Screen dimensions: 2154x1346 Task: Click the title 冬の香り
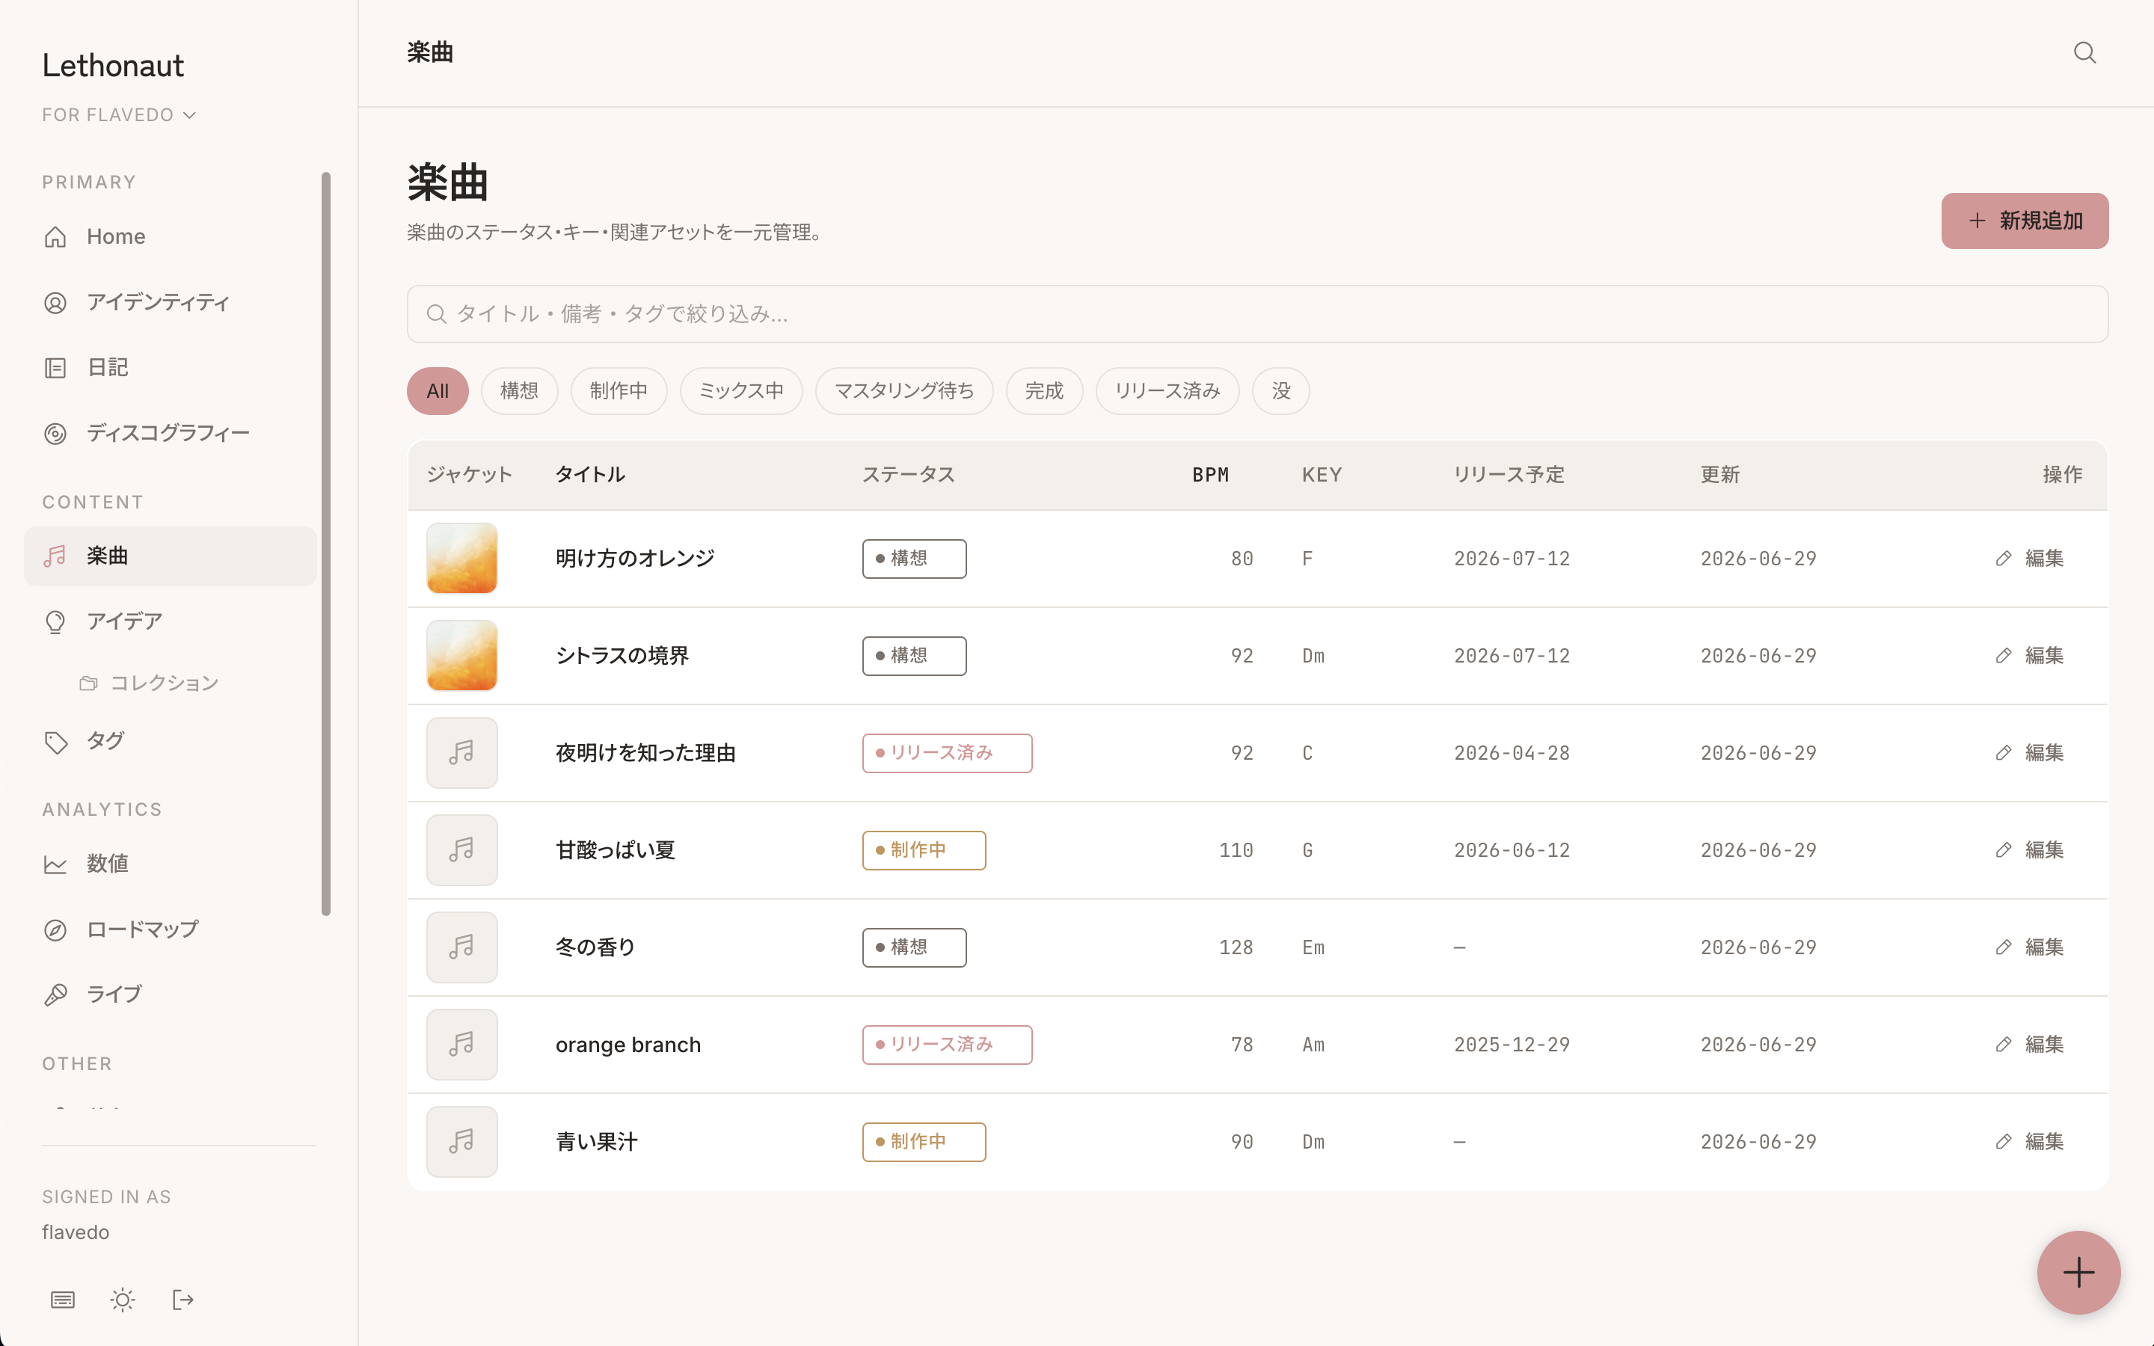(x=595, y=947)
